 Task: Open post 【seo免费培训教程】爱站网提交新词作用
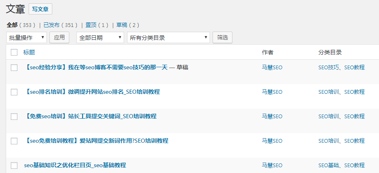click(x=96, y=141)
